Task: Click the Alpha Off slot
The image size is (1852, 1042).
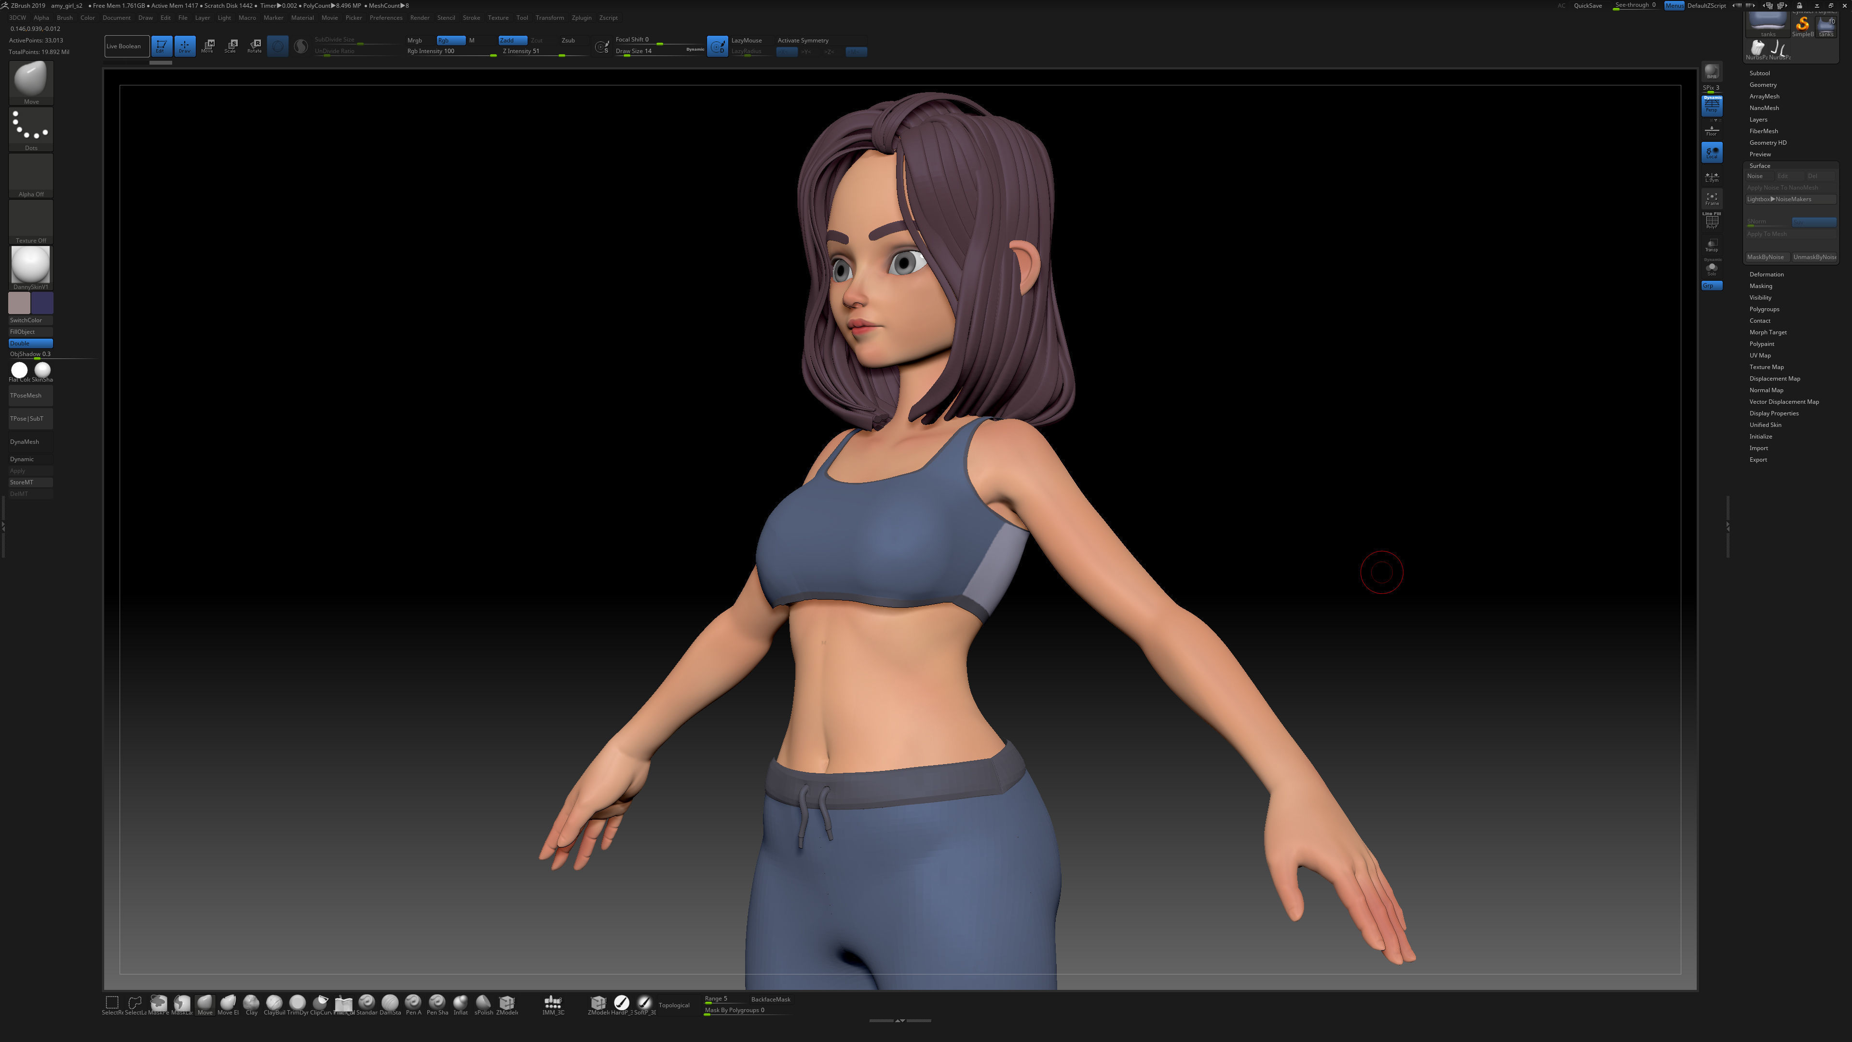Action: [x=31, y=176]
